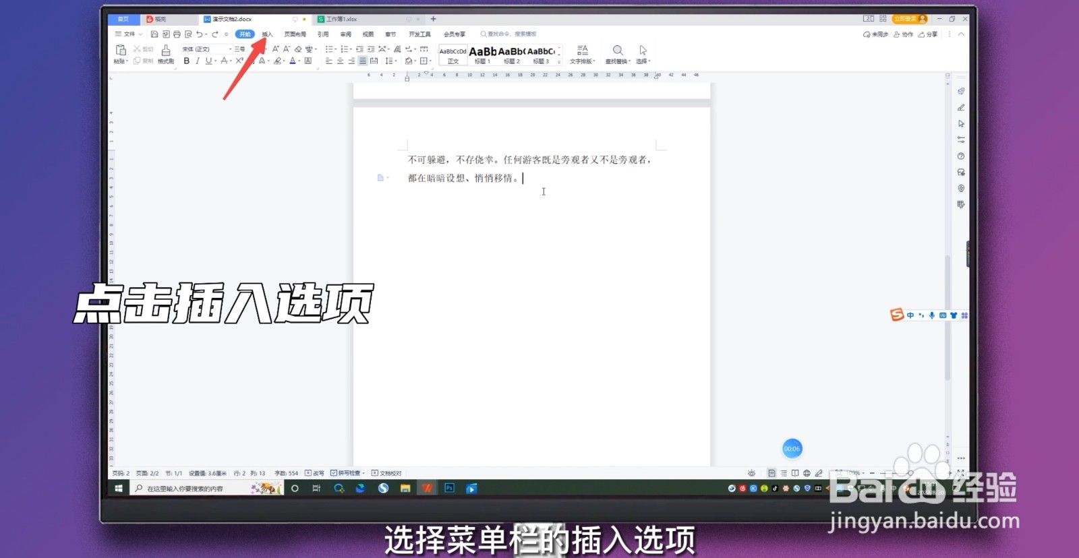Click the pencil icon in right sidebar

(x=961, y=107)
